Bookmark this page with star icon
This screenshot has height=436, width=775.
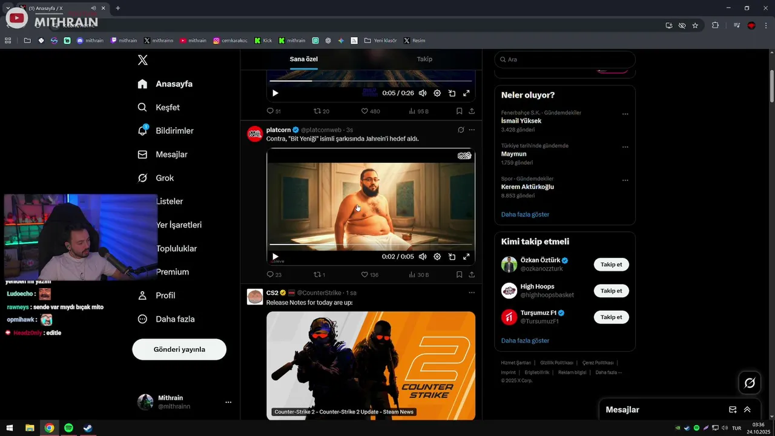(x=695, y=25)
